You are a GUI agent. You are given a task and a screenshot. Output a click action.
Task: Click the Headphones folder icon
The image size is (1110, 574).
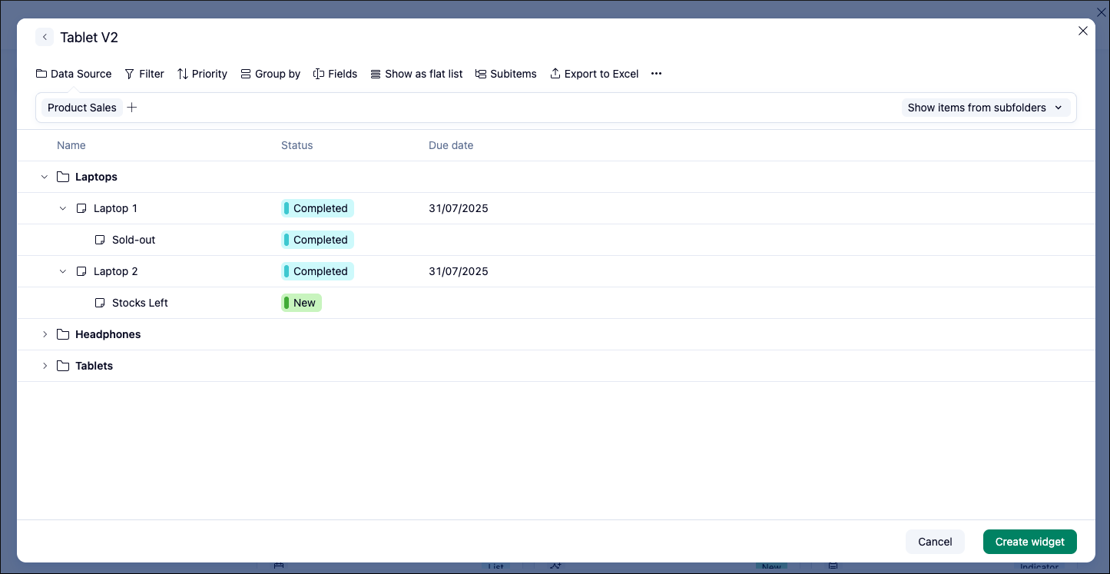click(x=63, y=334)
